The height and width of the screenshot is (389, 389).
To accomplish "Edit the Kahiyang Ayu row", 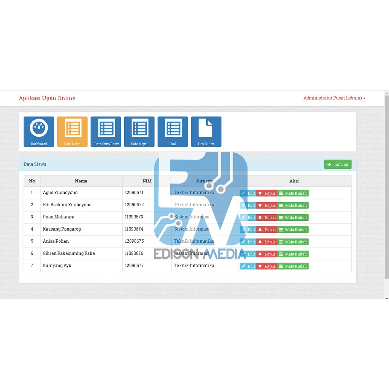I will point(248,266).
